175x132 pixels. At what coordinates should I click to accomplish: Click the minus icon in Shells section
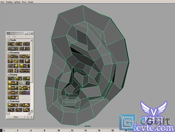[x=19, y=44]
